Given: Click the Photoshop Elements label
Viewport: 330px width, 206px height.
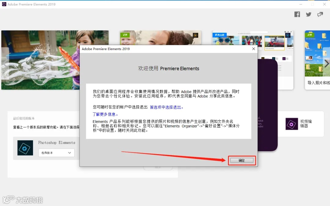Looking at the screenshot, I should [x=57, y=143].
